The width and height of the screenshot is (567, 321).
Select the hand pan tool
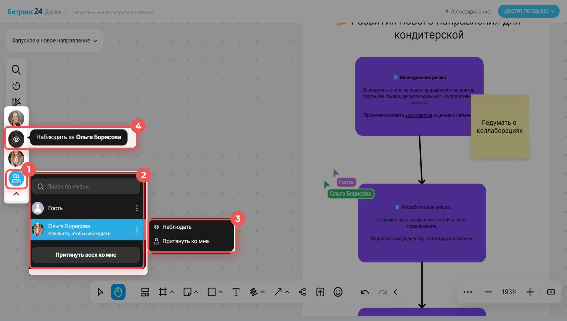118,292
